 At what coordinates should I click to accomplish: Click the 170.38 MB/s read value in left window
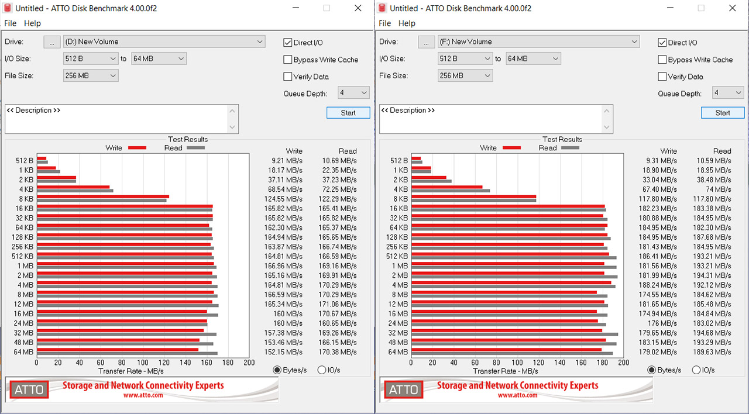tap(338, 353)
